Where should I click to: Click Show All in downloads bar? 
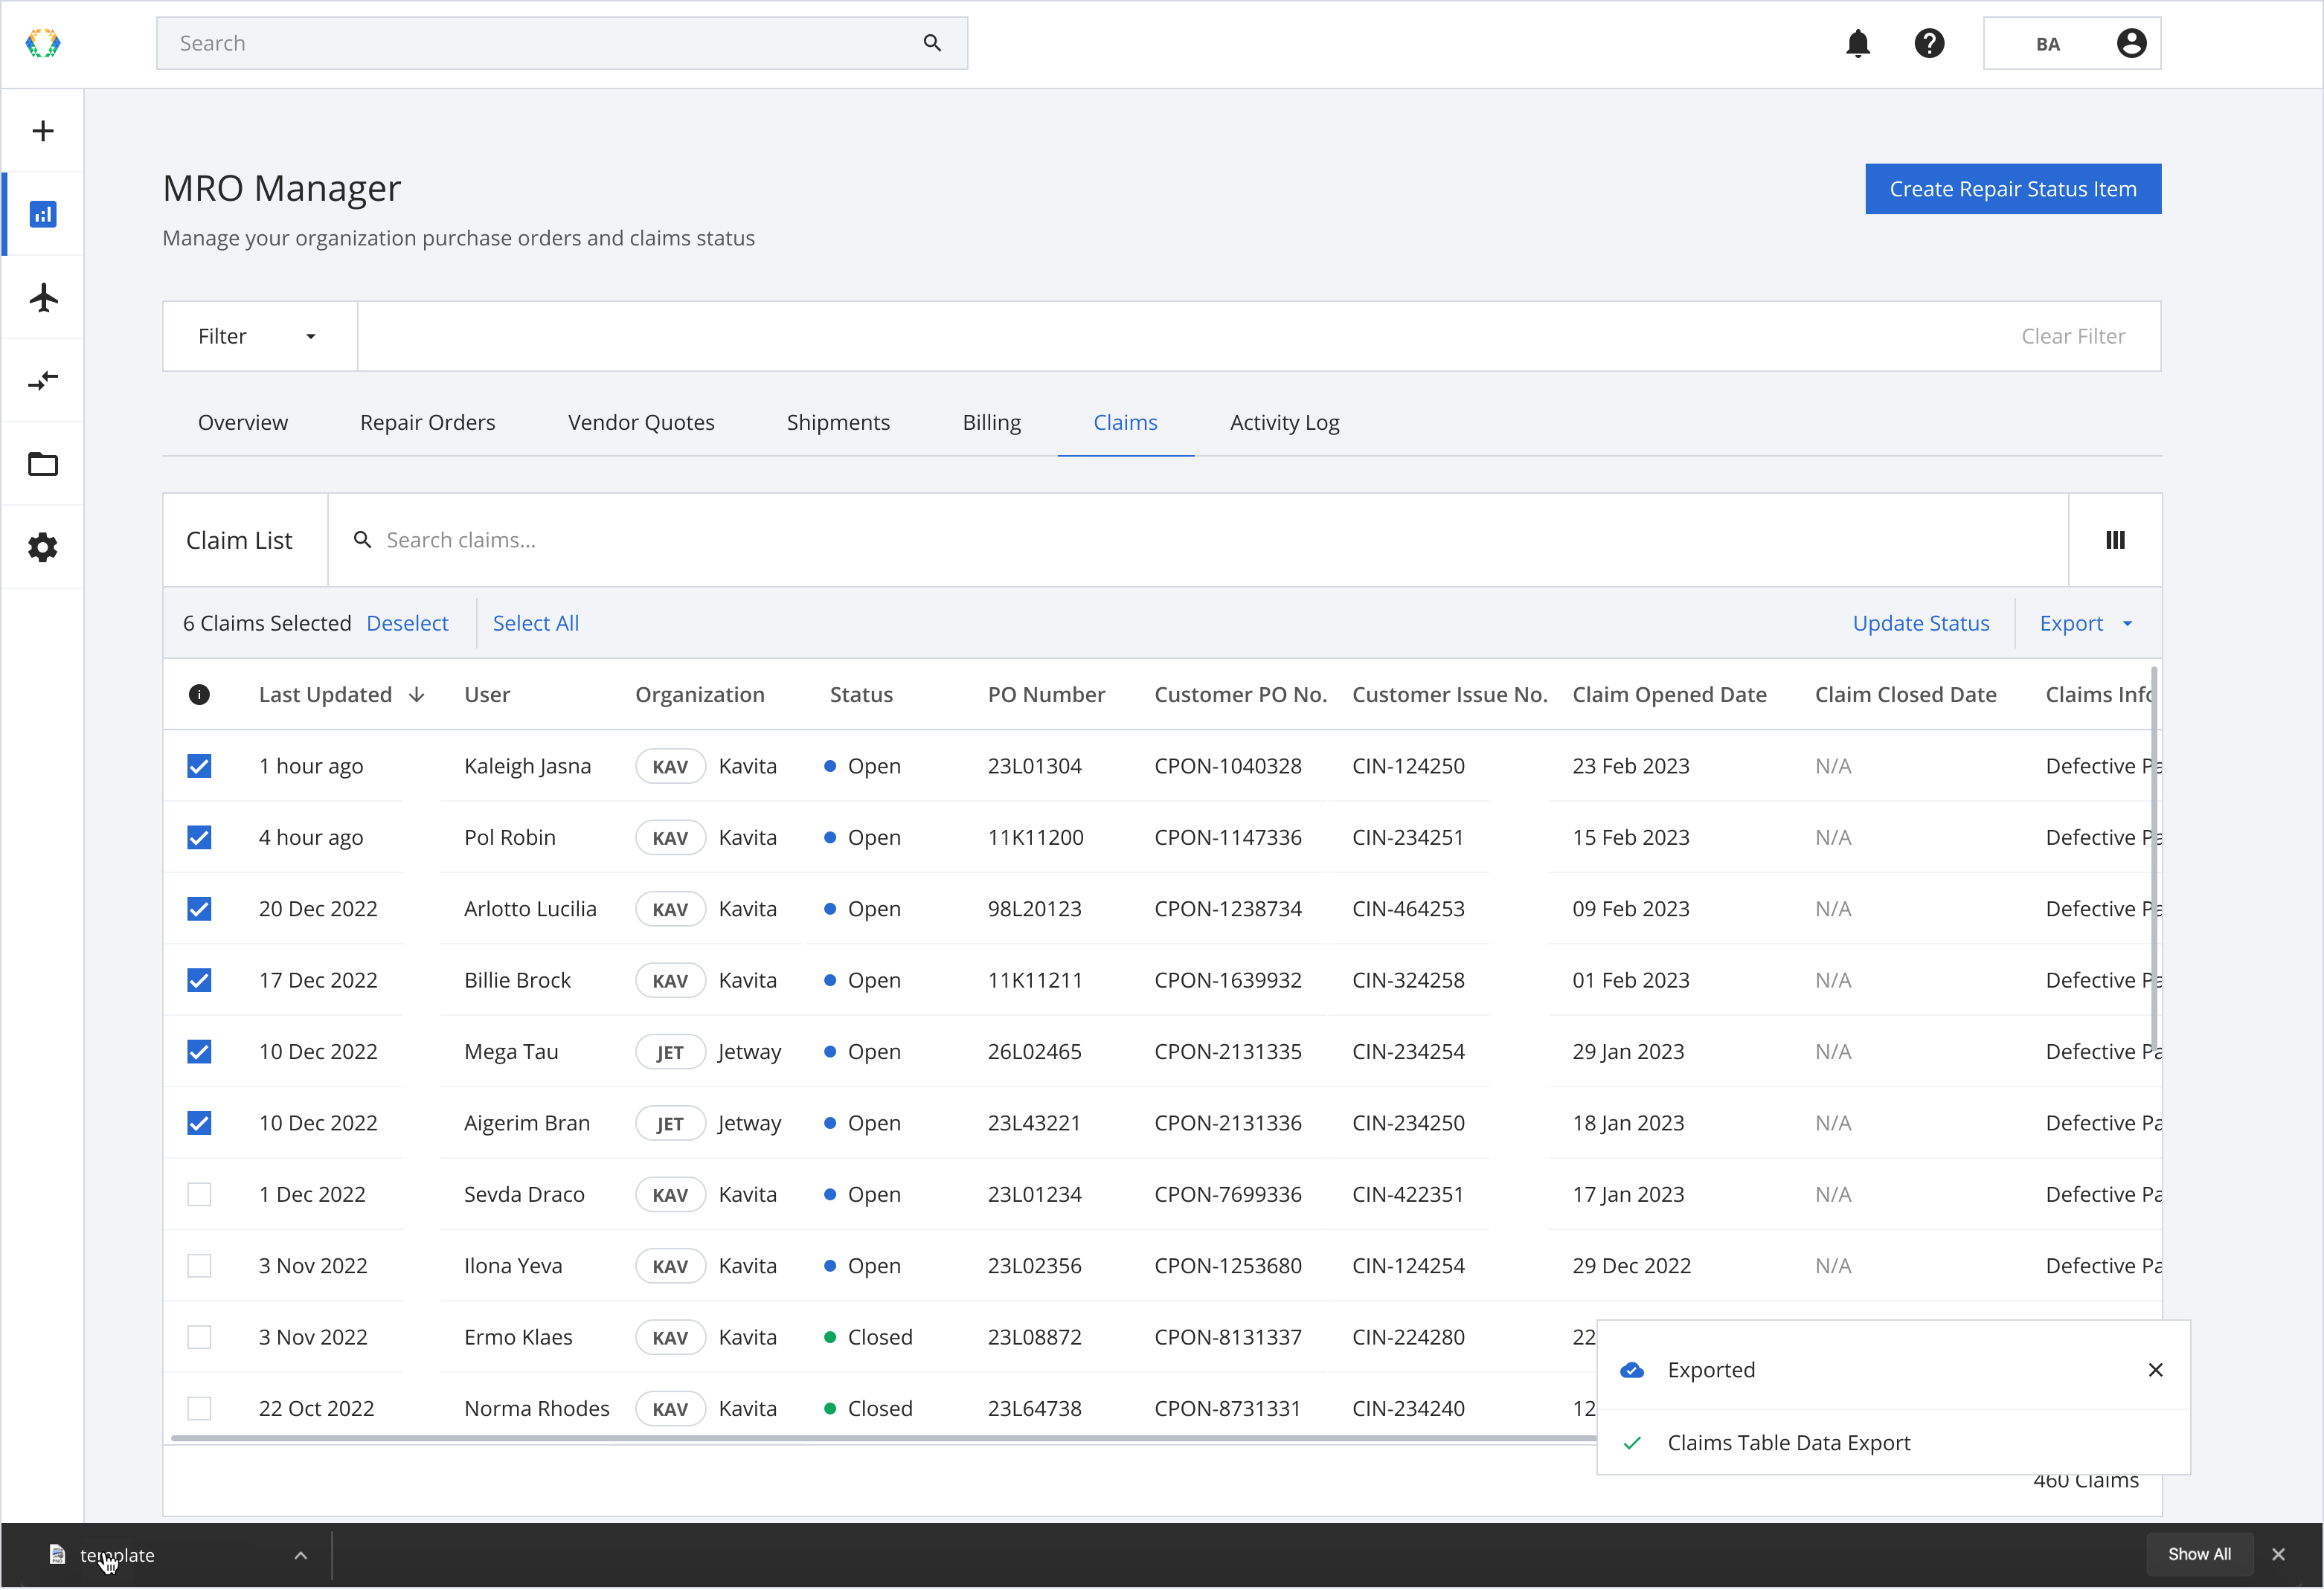pos(2198,1555)
